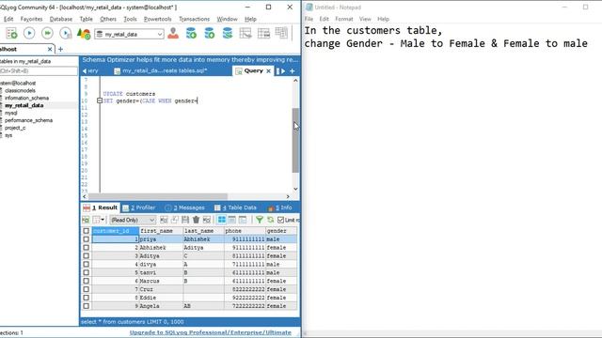Select my_retail_data in object browser
The image size is (602, 338).
(x=24, y=105)
